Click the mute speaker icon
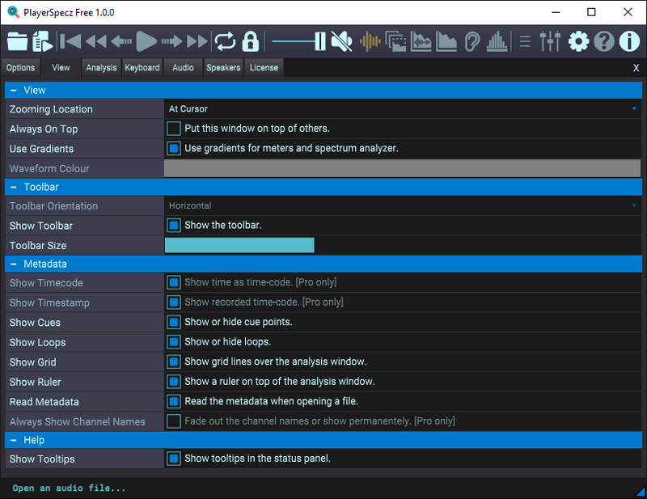This screenshot has width=647, height=499. click(x=341, y=41)
